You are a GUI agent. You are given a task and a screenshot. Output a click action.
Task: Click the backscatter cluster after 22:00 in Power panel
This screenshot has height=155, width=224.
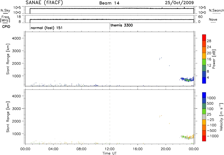tap(187, 79)
